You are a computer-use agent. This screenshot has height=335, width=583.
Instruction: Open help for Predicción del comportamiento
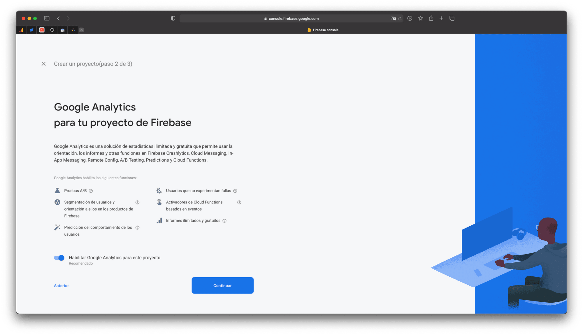(137, 228)
